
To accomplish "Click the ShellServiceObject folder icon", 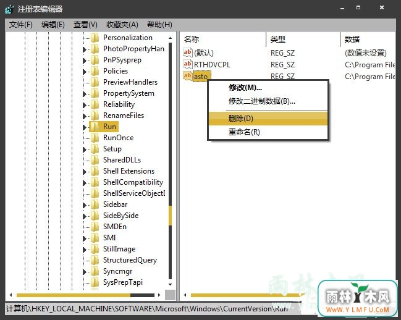I will tap(95, 193).
